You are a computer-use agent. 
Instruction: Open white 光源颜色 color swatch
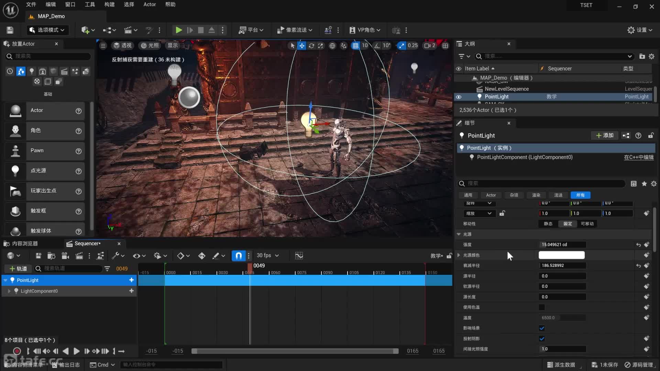click(x=561, y=255)
